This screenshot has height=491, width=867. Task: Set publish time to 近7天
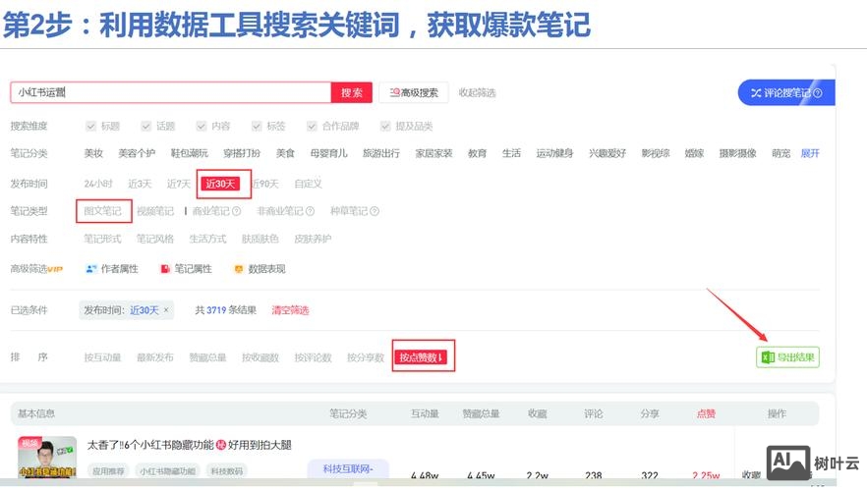coord(179,184)
